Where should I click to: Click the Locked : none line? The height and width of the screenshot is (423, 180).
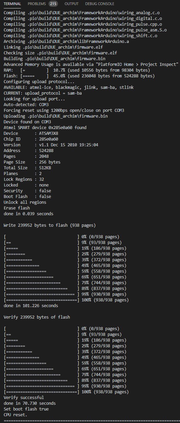(x=26, y=185)
